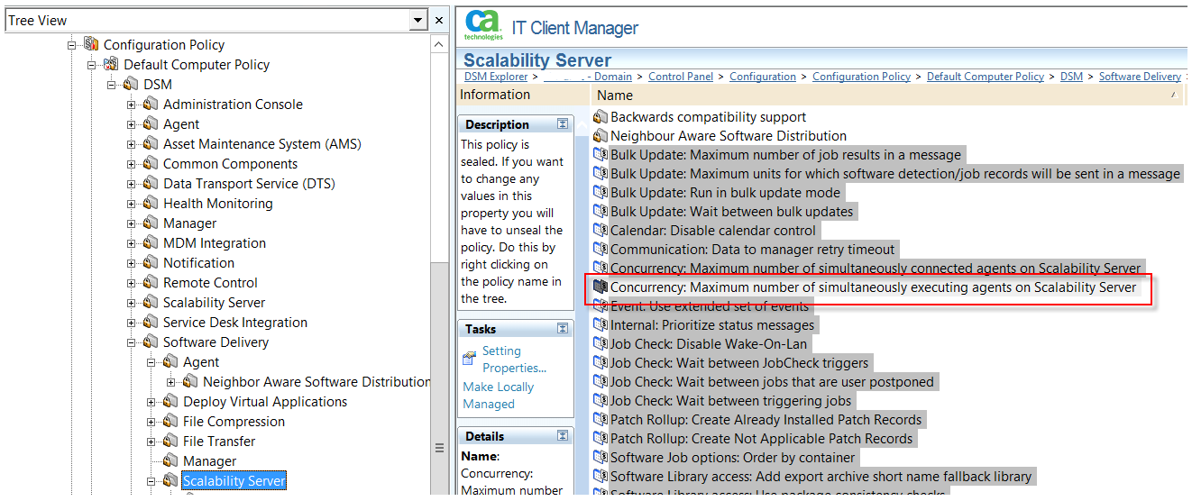The image size is (1192, 501).
Task: Go to the Configuration breadcrumb link
Action: (x=763, y=77)
